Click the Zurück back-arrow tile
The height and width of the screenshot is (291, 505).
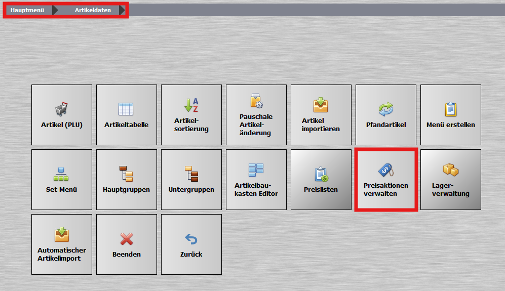(191, 244)
